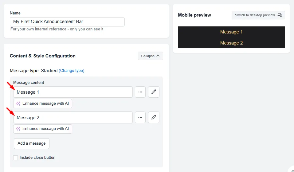Click into the Message 1 text field

pos(73,92)
